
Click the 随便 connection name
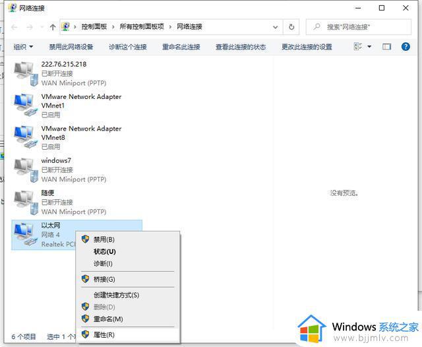[47, 193]
